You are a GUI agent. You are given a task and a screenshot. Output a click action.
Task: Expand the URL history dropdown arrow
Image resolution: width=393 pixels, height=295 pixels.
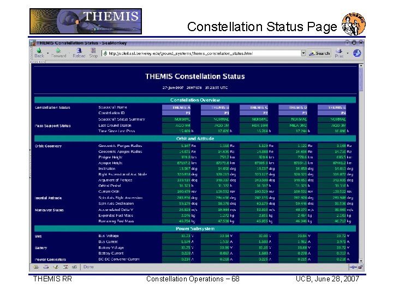point(303,53)
